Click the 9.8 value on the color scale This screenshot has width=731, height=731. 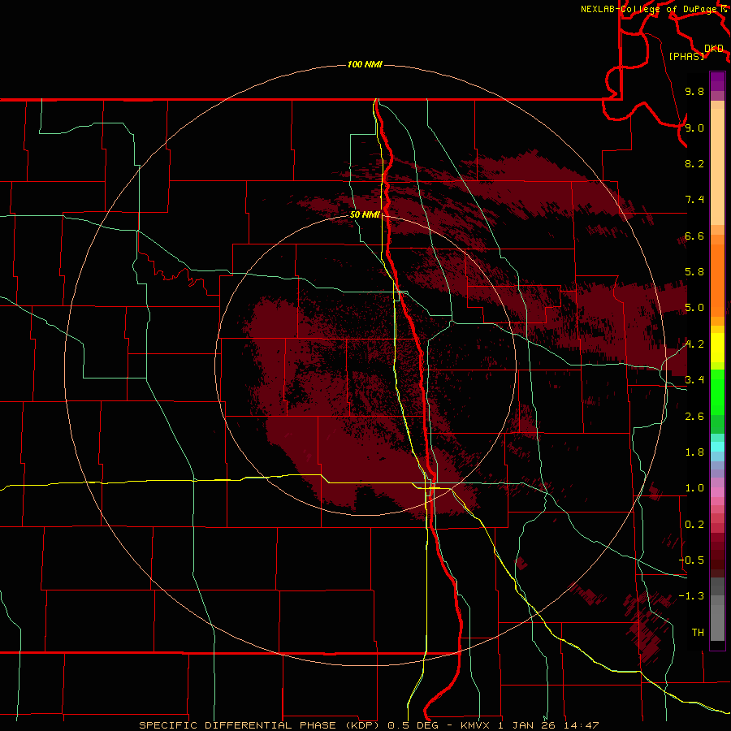(694, 91)
